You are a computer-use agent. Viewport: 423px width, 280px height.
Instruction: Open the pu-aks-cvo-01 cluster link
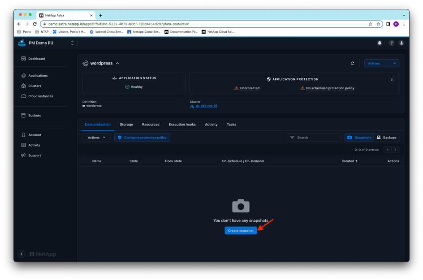tap(207, 106)
